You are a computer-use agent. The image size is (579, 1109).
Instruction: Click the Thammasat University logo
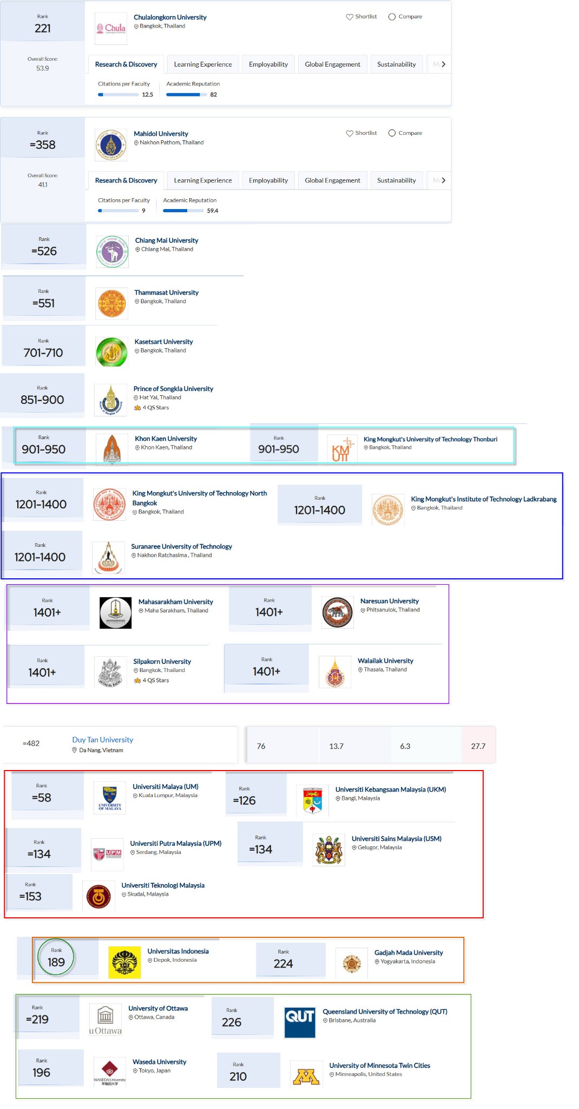click(x=111, y=304)
